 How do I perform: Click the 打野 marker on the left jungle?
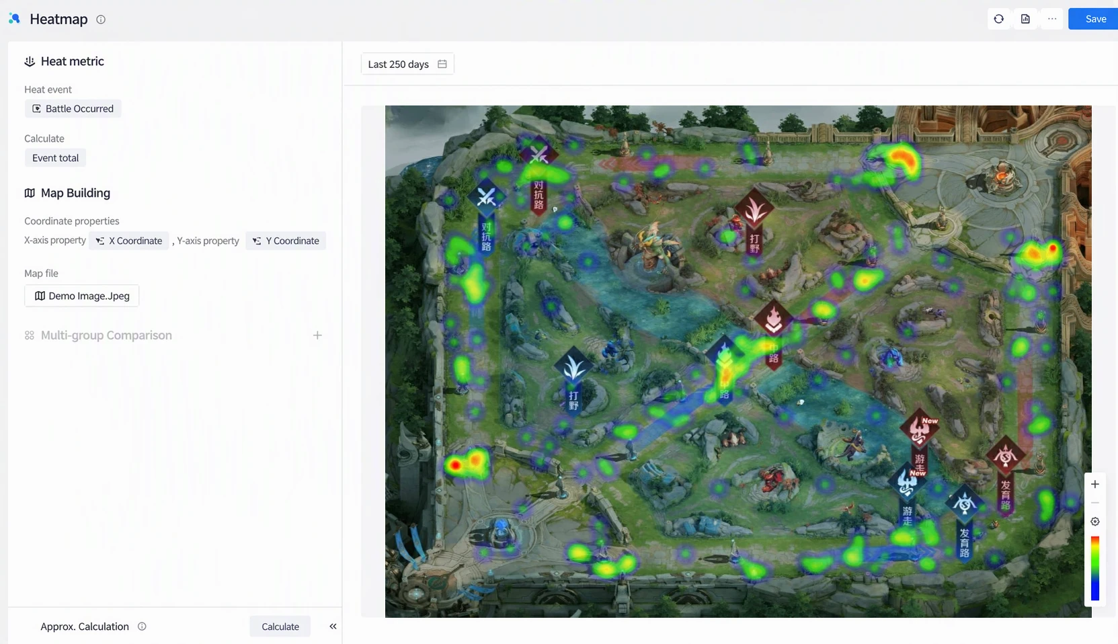(x=573, y=378)
